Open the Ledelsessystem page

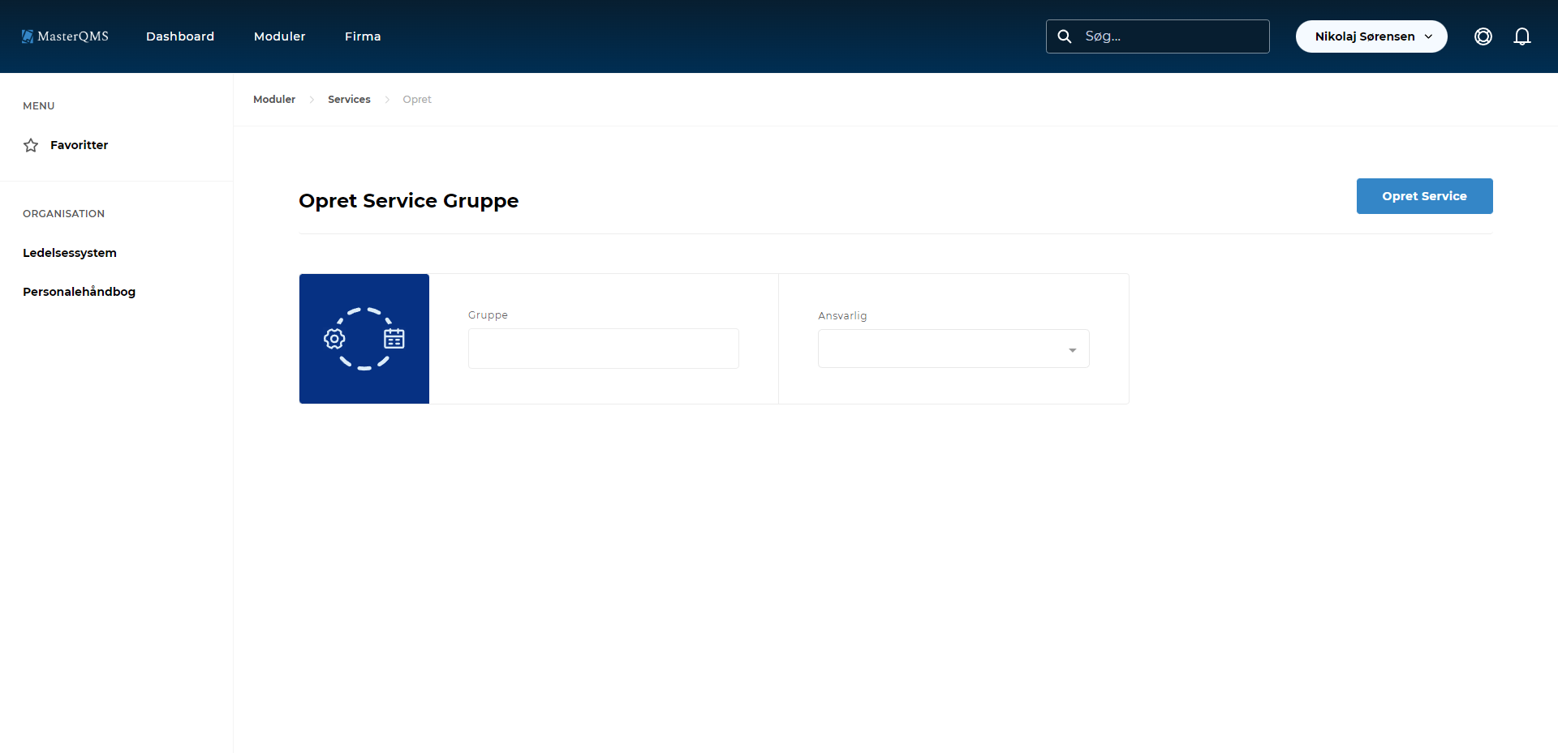[x=69, y=252]
